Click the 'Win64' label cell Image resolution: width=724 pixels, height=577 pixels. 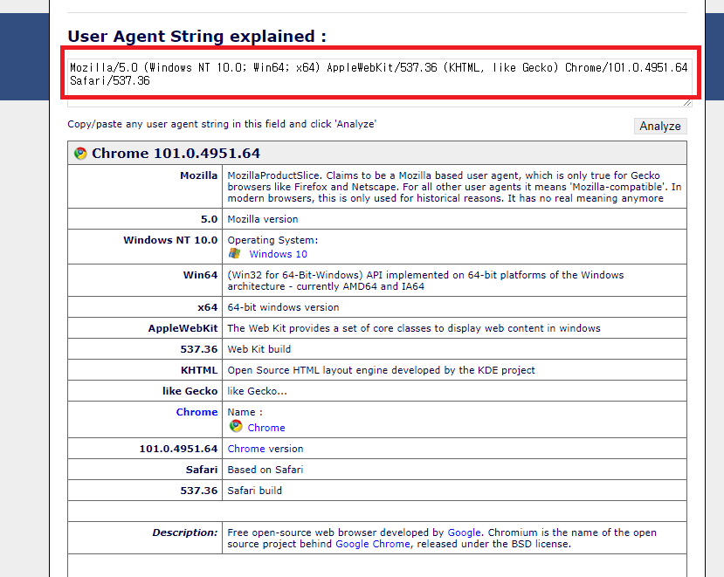click(x=145, y=280)
